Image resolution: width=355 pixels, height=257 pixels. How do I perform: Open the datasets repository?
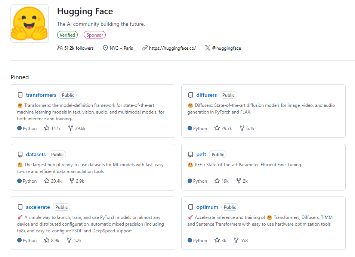pyautogui.click(x=36, y=155)
